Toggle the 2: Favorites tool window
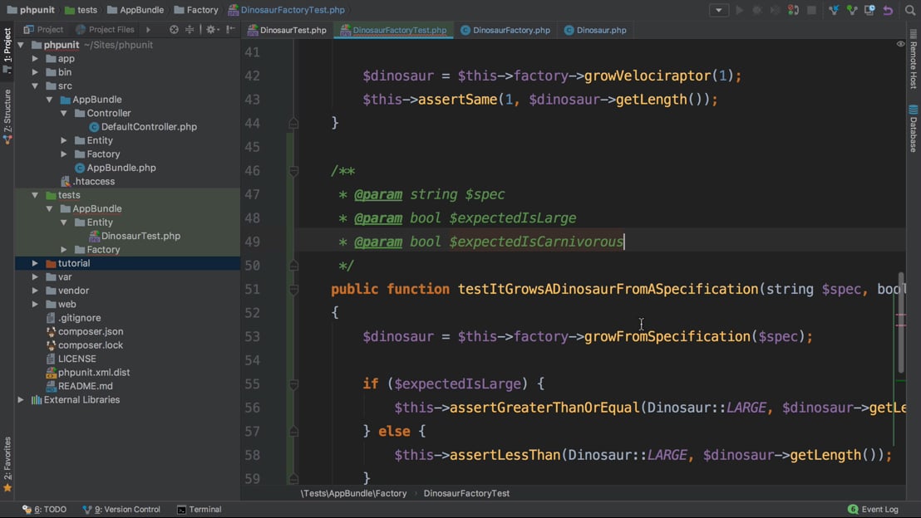This screenshot has height=518, width=921. tap(7, 464)
